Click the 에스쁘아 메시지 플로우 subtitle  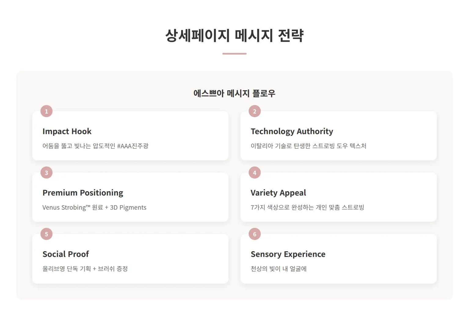(x=234, y=94)
